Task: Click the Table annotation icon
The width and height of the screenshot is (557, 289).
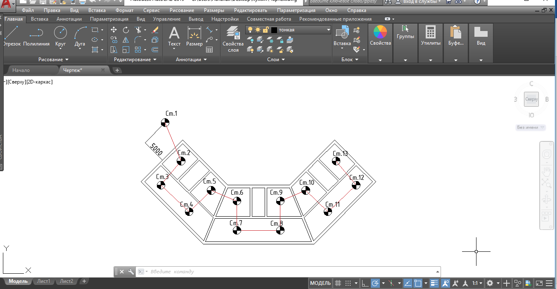Action: pos(209,50)
